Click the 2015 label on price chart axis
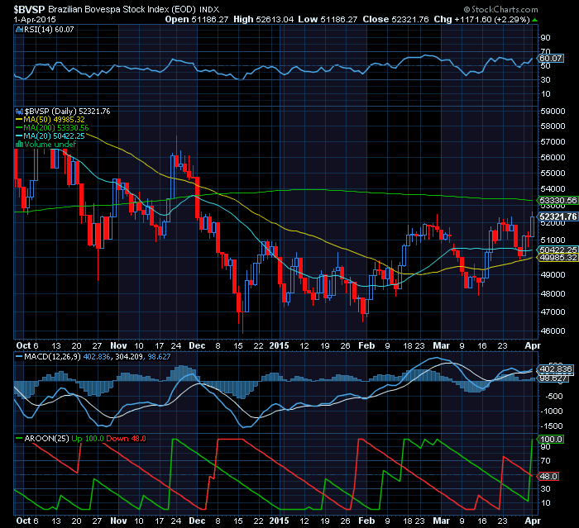Viewport: 579px width, 528px height. click(279, 345)
